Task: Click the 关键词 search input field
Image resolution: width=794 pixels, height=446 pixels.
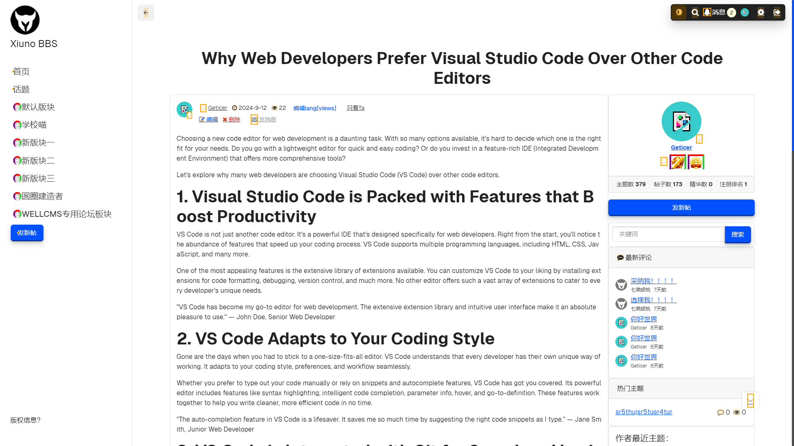Action: click(x=668, y=234)
